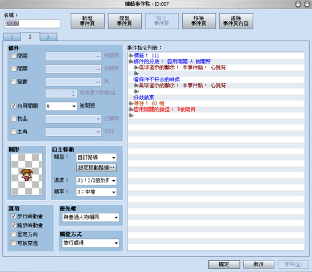Select the first 氣球圖示的顯示 command
The image size is (312, 272).
pos(216,67)
